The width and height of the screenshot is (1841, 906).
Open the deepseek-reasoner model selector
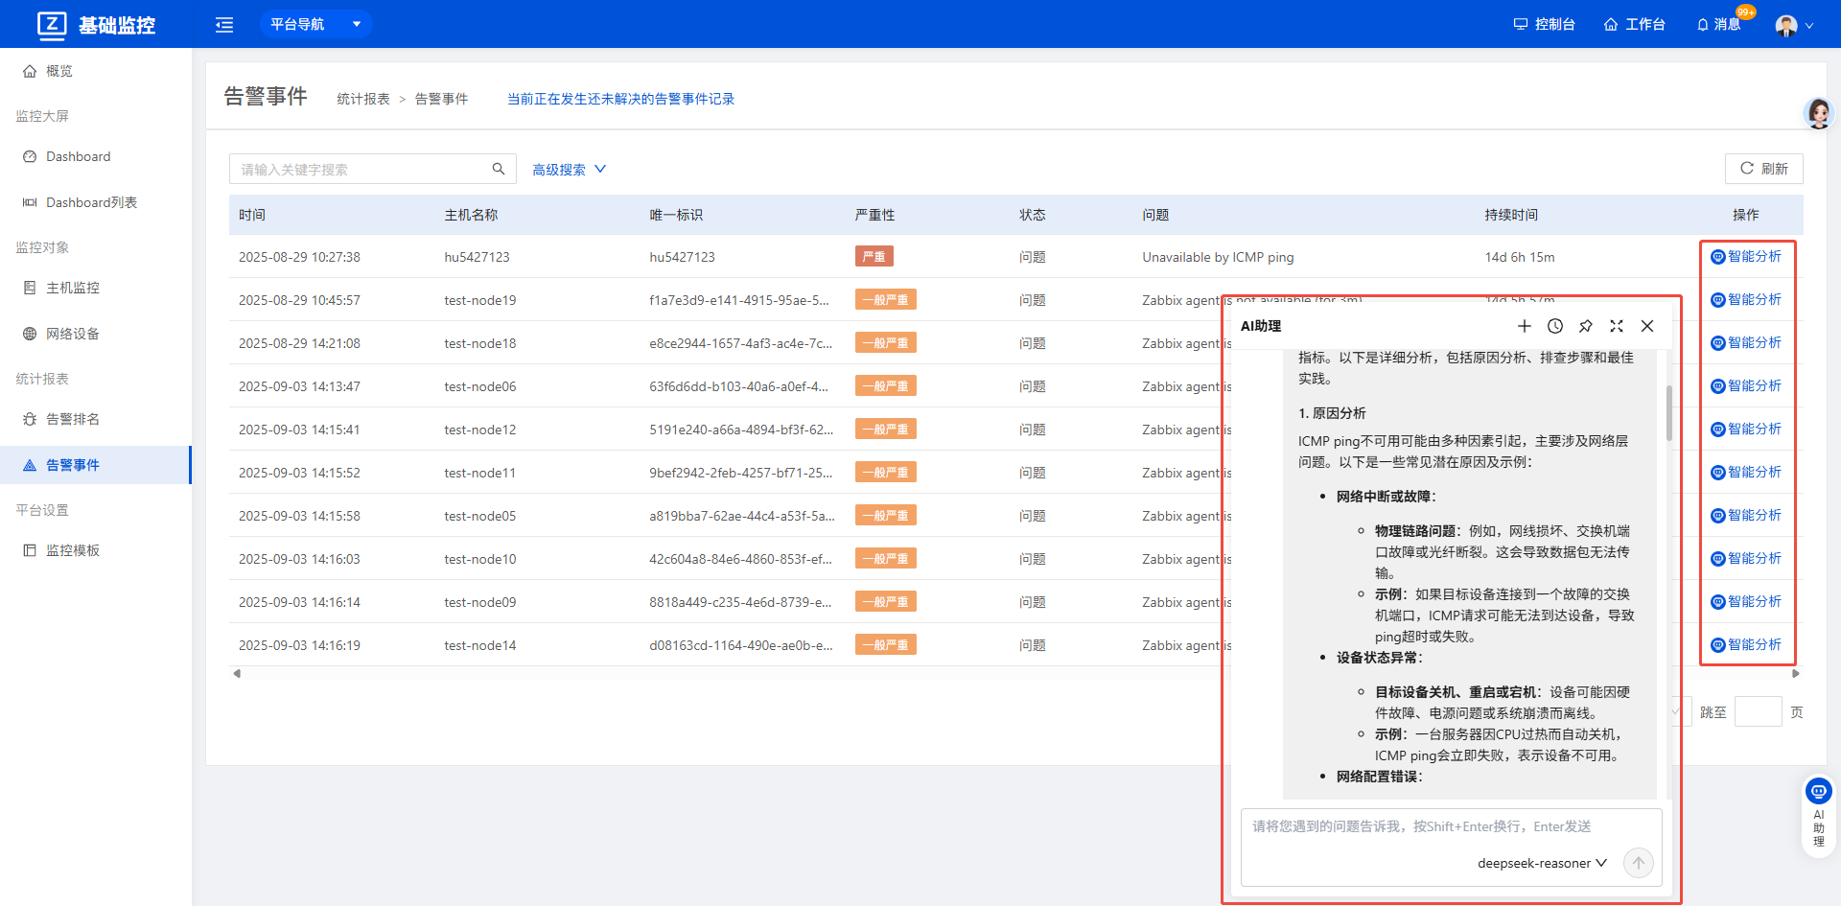click(x=1541, y=863)
